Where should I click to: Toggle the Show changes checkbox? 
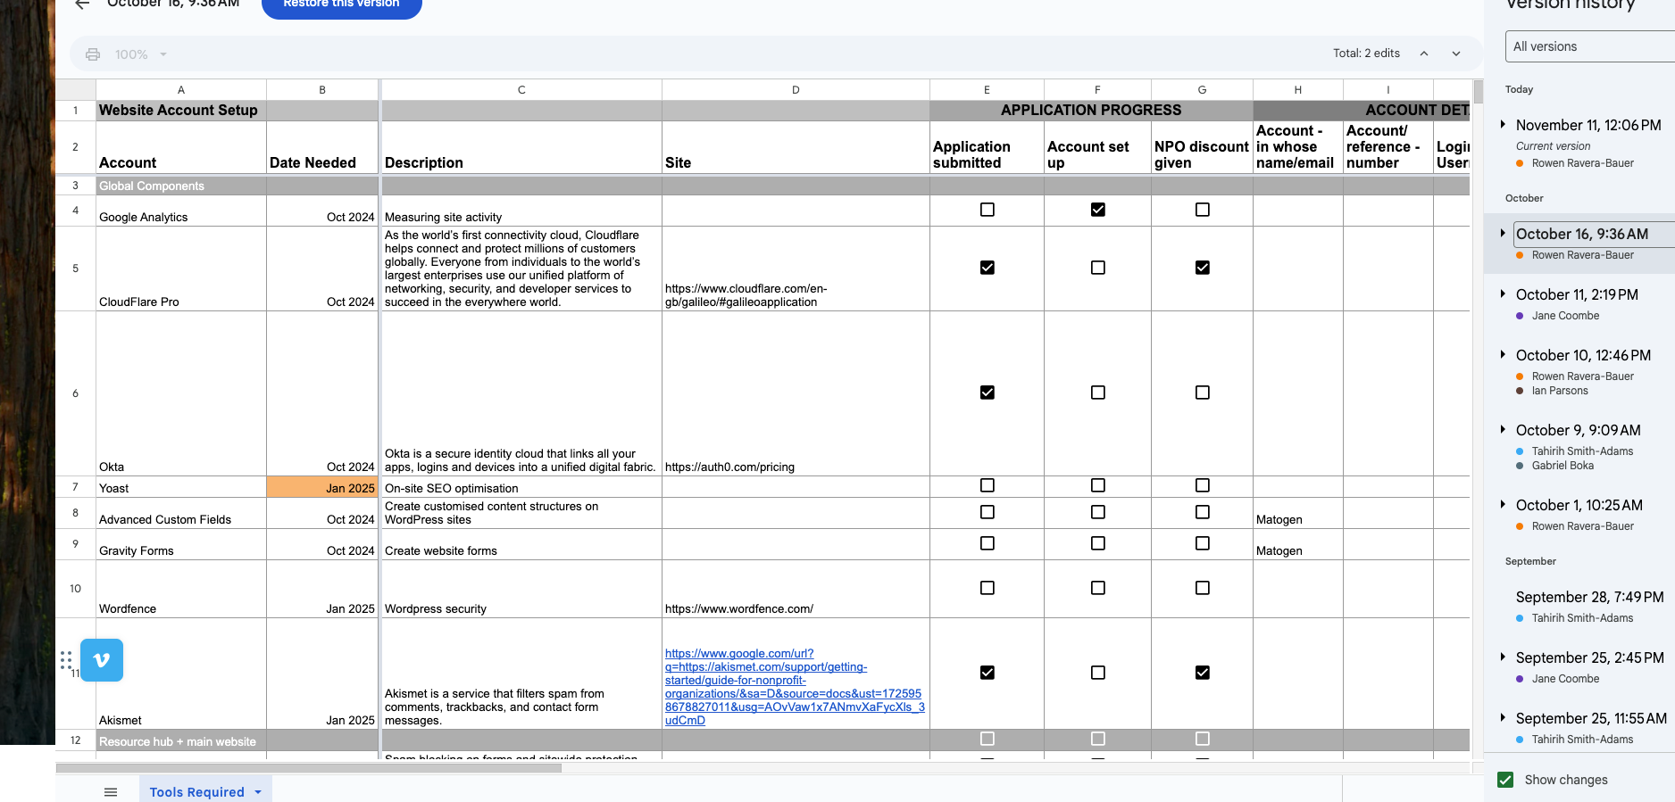(1505, 780)
